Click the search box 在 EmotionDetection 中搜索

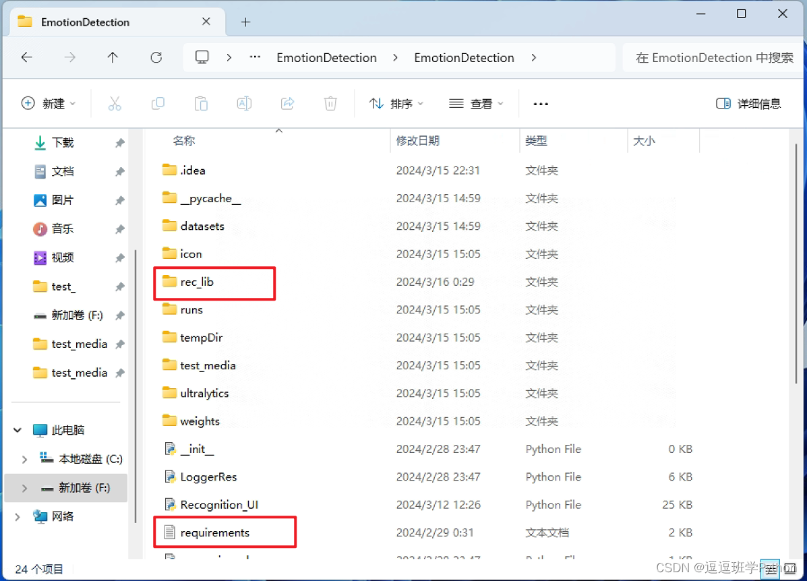(714, 58)
